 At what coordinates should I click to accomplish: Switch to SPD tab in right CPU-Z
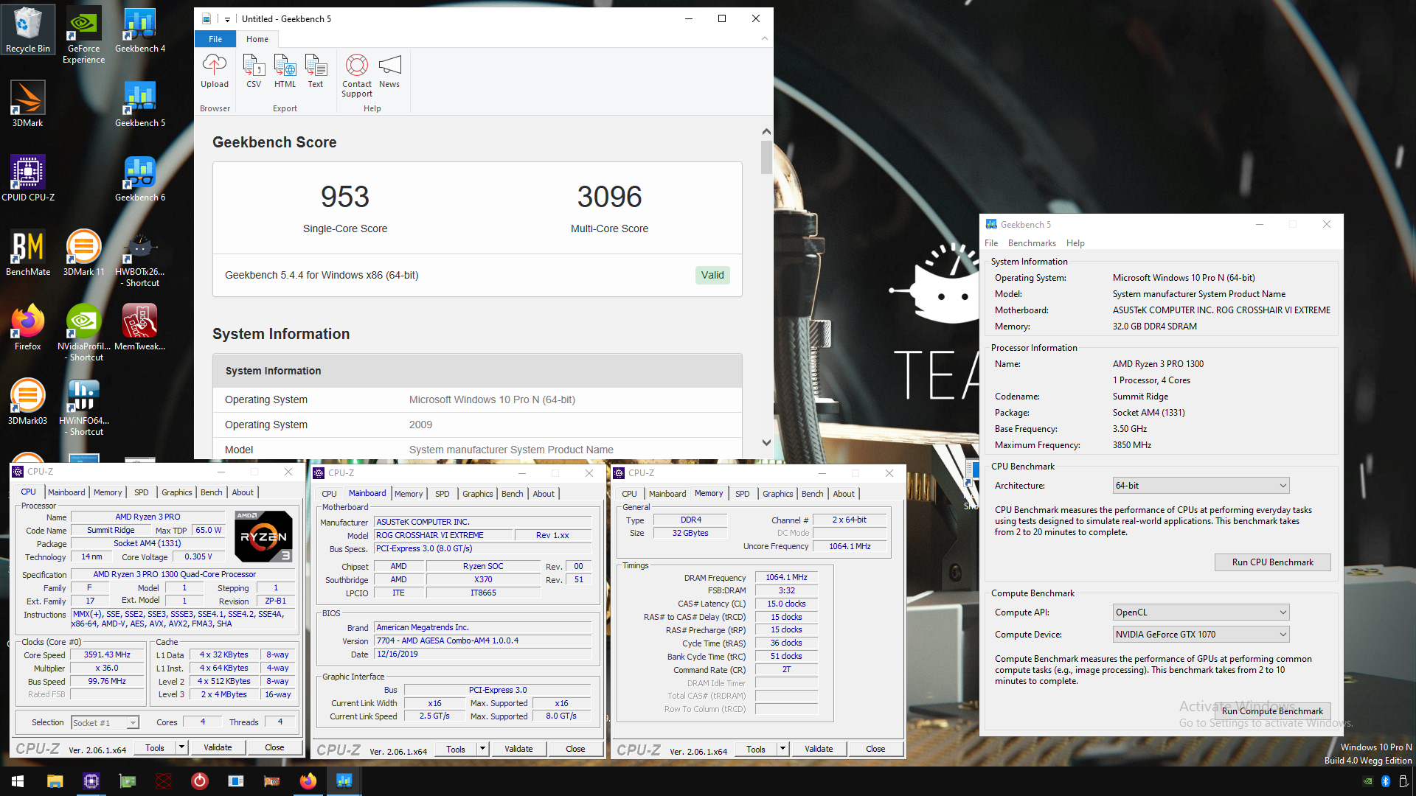[743, 494]
